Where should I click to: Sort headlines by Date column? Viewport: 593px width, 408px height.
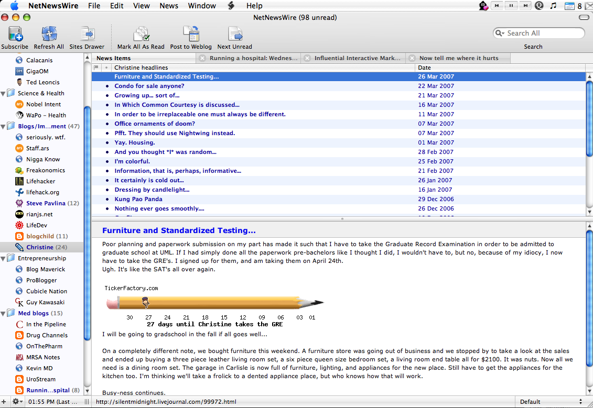(500, 68)
